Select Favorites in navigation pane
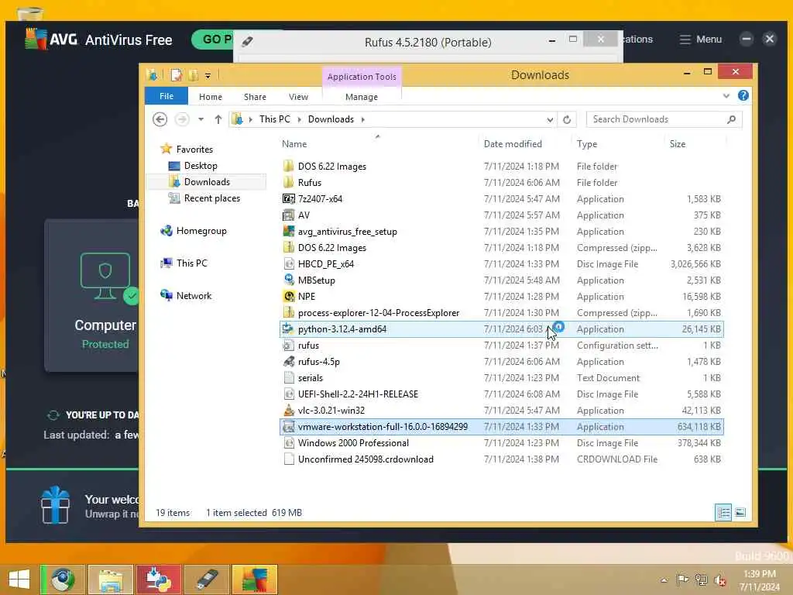The image size is (793, 595). 194,150
